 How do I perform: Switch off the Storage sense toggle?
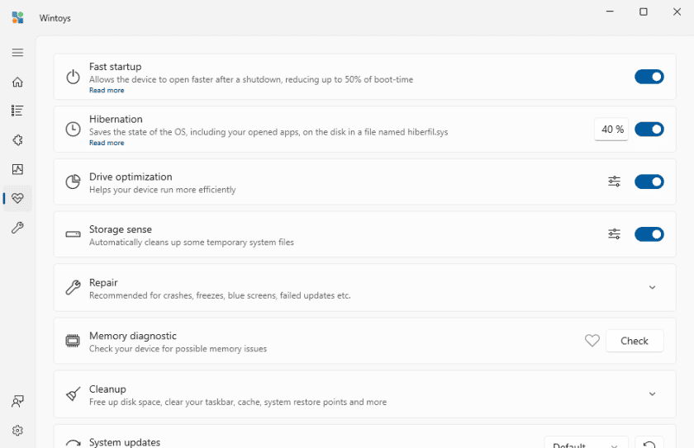coord(649,234)
